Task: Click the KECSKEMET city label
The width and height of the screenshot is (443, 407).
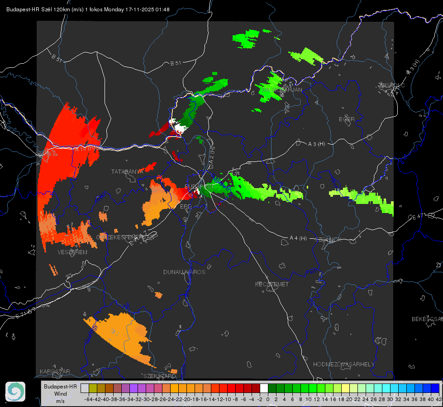Action: click(x=272, y=284)
